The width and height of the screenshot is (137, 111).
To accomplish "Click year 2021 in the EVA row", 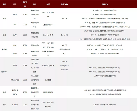I will click(25, 45).
